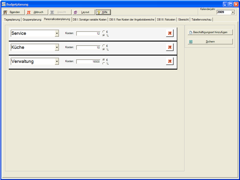Select percent radio for Verwaltung costs
Viewport: 240px width, 180px height.
[104, 63]
